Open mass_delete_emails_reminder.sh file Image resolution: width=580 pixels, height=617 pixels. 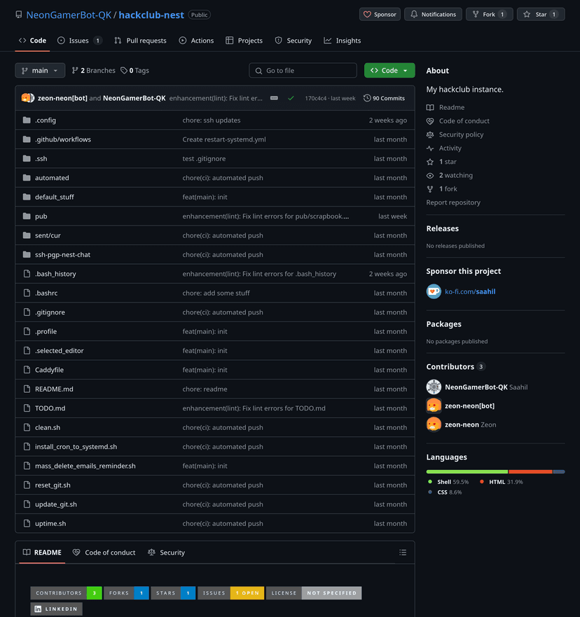point(85,466)
